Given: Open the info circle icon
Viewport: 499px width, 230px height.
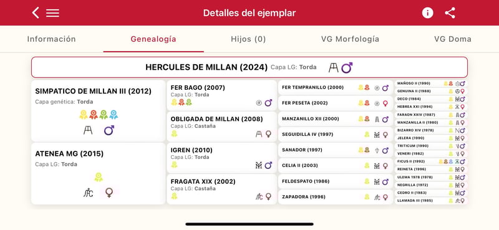Looking at the screenshot, I should (x=427, y=13).
